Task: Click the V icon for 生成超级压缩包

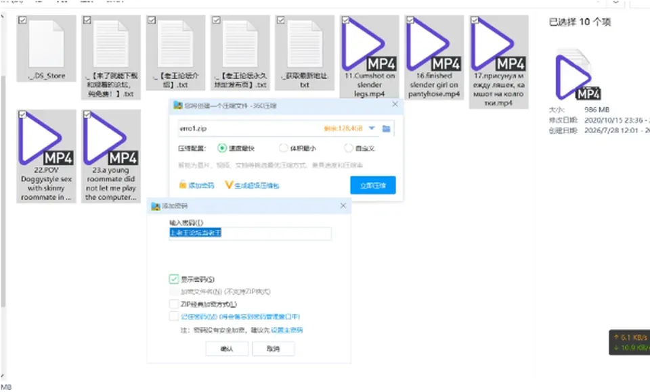Action: click(229, 185)
